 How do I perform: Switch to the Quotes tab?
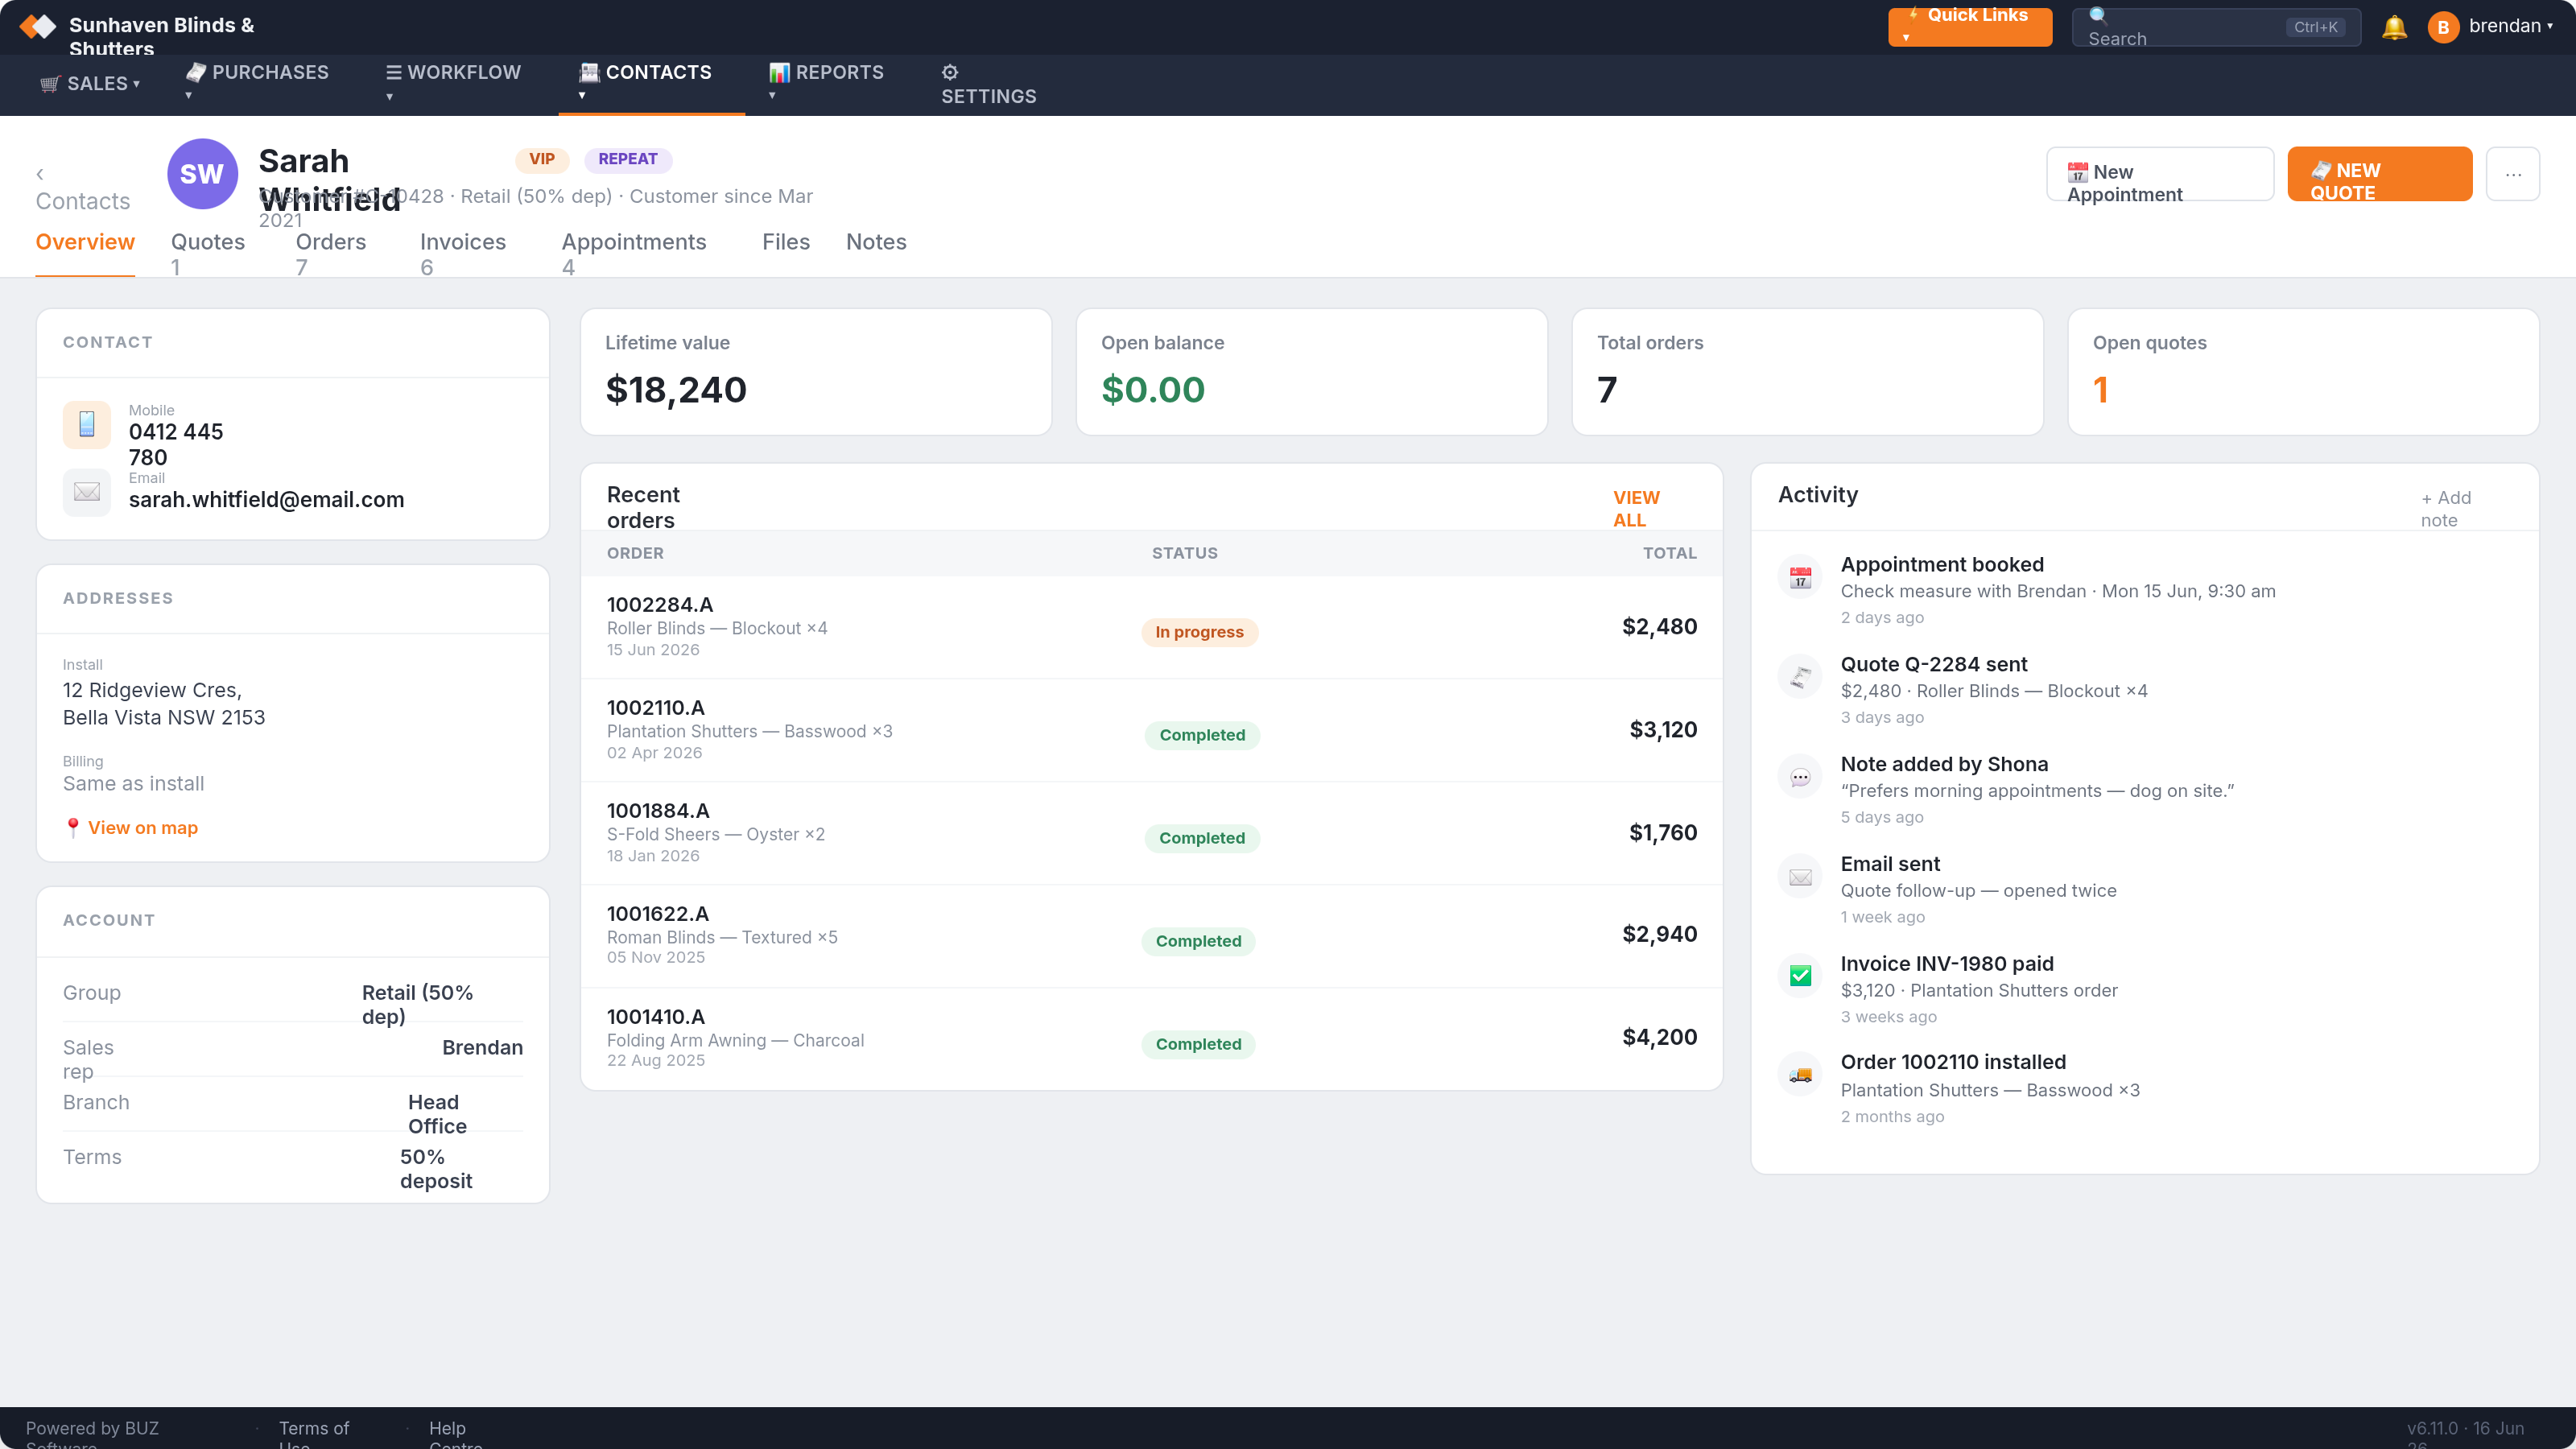point(208,254)
